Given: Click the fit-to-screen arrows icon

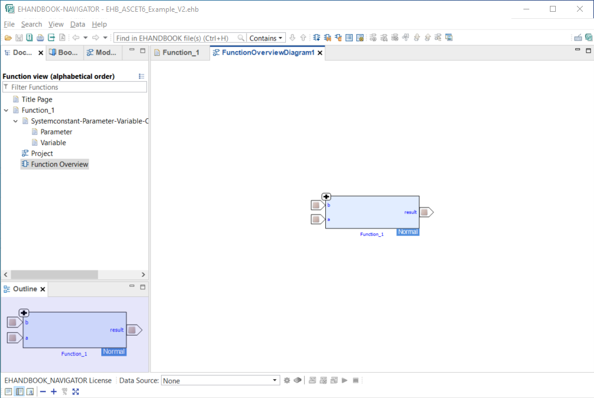Looking at the screenshot, I should coord(75,392).
